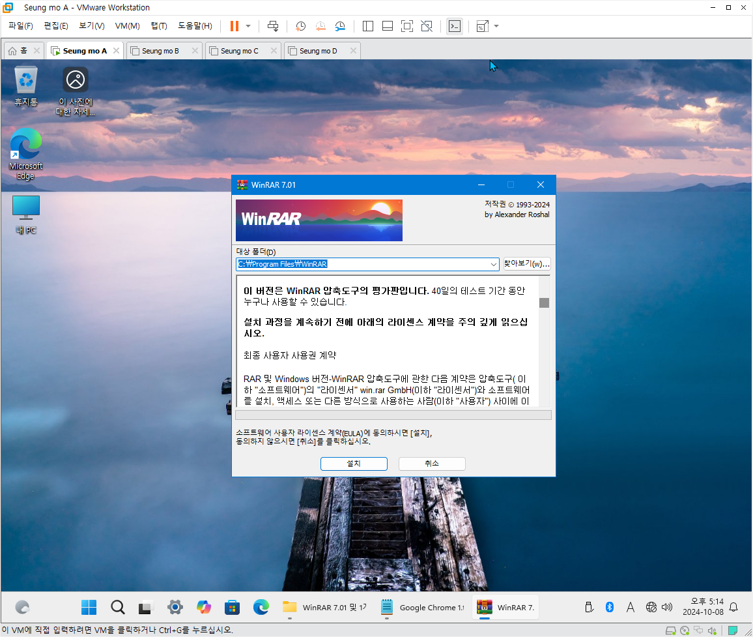Switch to the Google Chrome notepad taskbar item

[421, 607]
